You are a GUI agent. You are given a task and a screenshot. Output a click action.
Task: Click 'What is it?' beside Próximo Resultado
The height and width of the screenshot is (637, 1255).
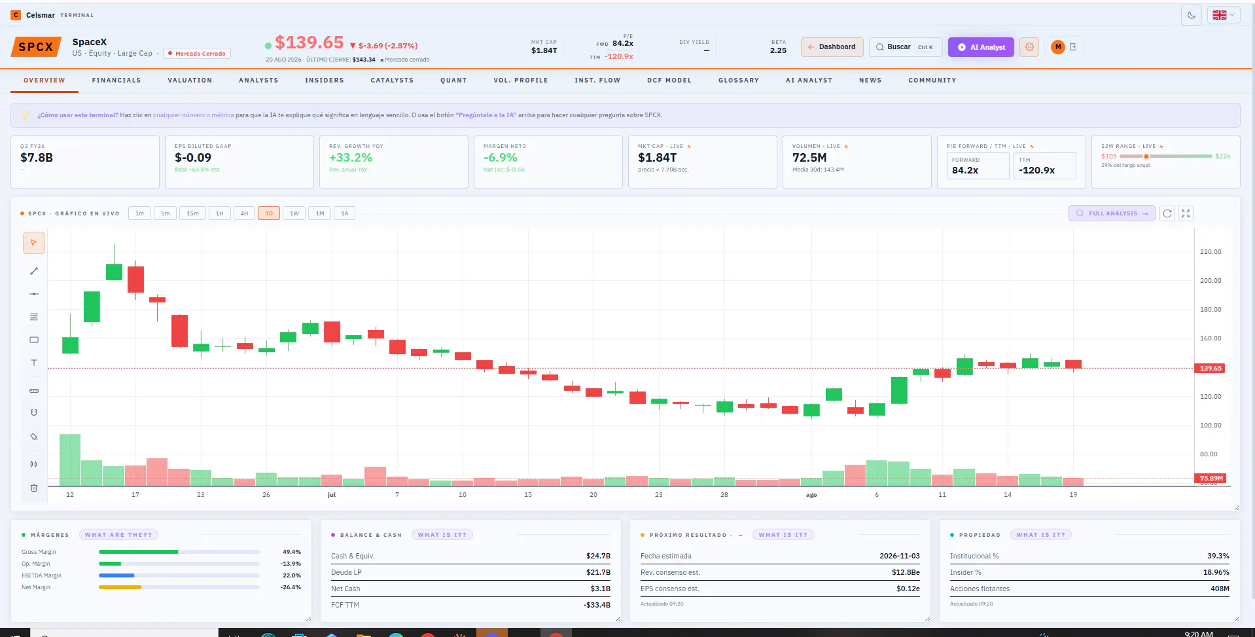tap(783, 535)
